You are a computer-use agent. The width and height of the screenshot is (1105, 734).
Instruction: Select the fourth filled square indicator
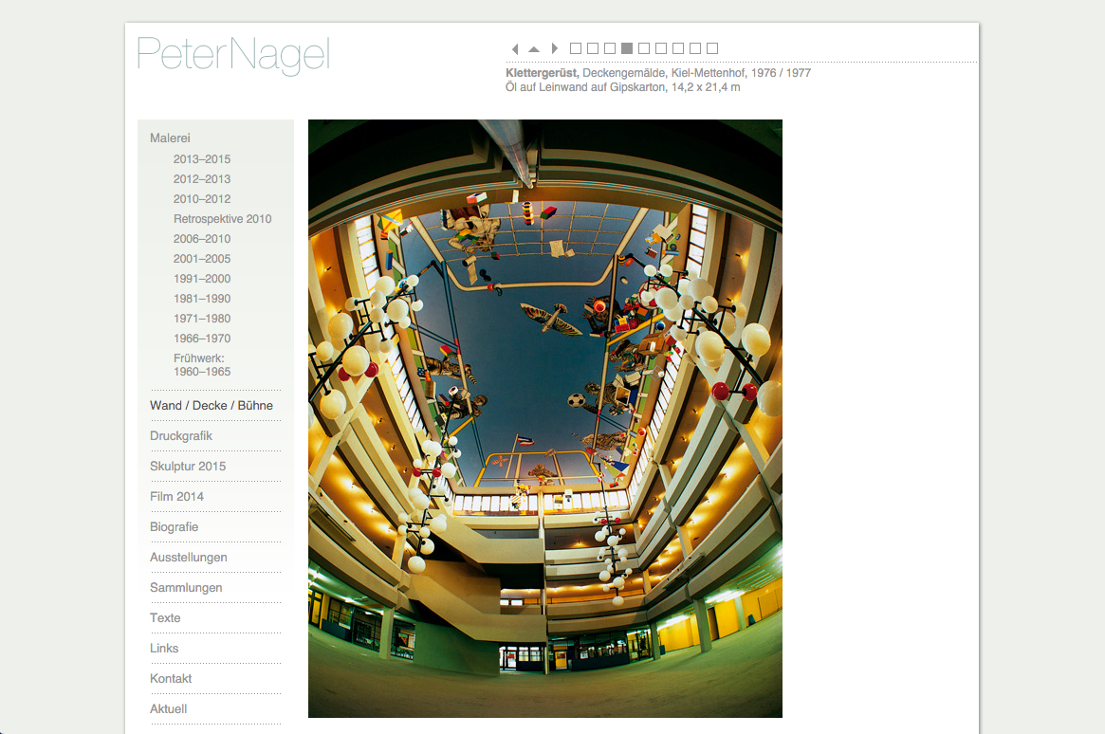coord(627,48)
